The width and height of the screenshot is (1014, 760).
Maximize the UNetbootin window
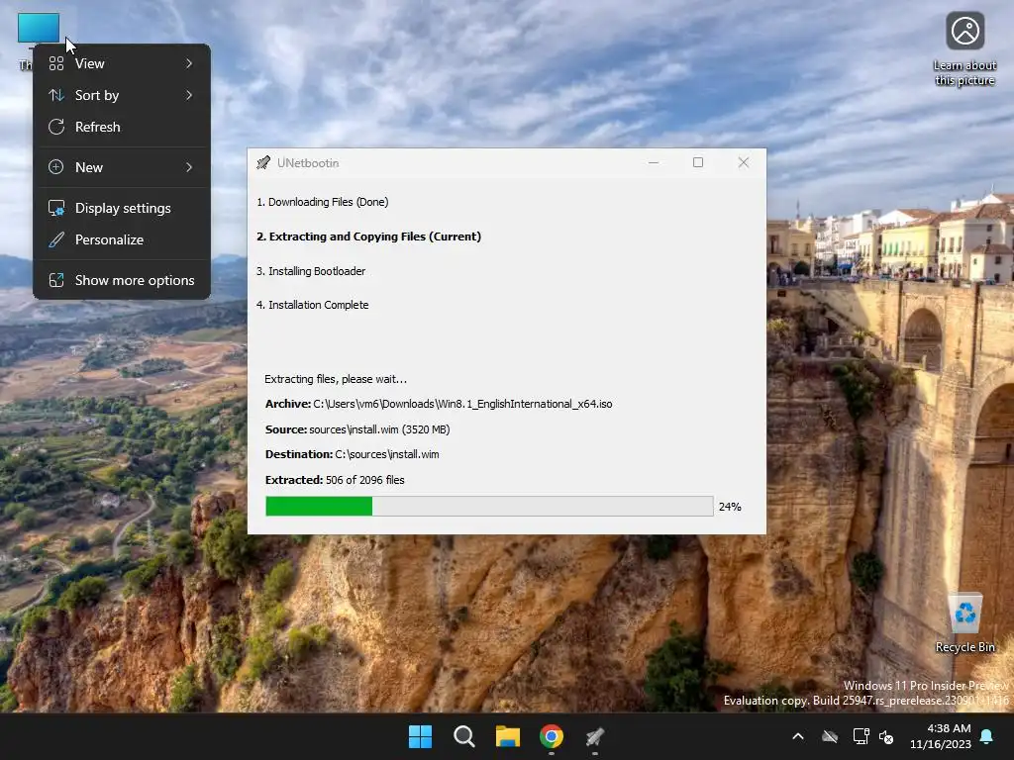tap(698, 162)
